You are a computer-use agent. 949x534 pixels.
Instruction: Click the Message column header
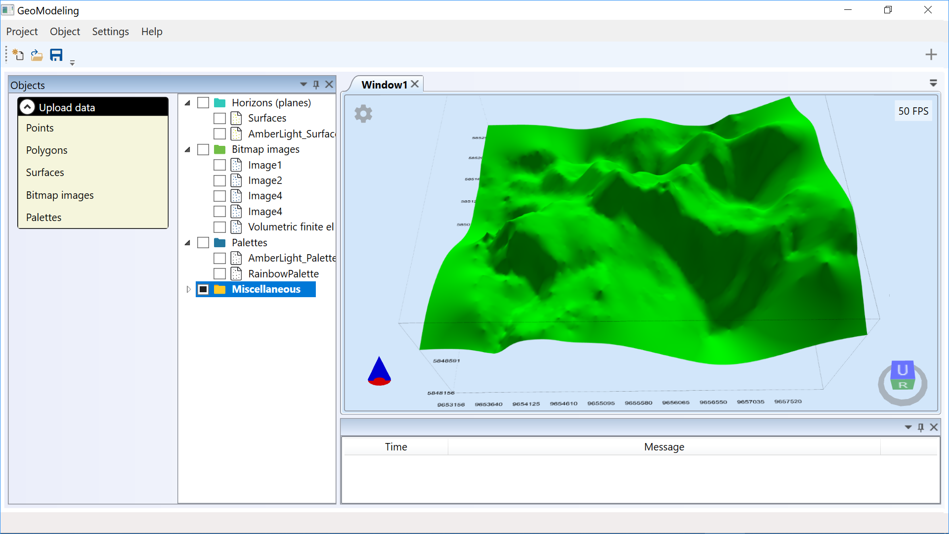(664, 447)
